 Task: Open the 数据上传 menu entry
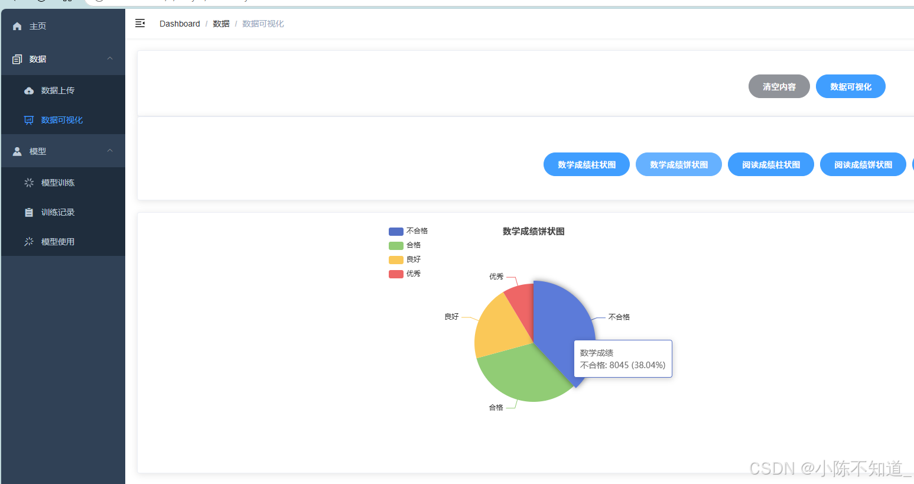(x=63, y=90)
